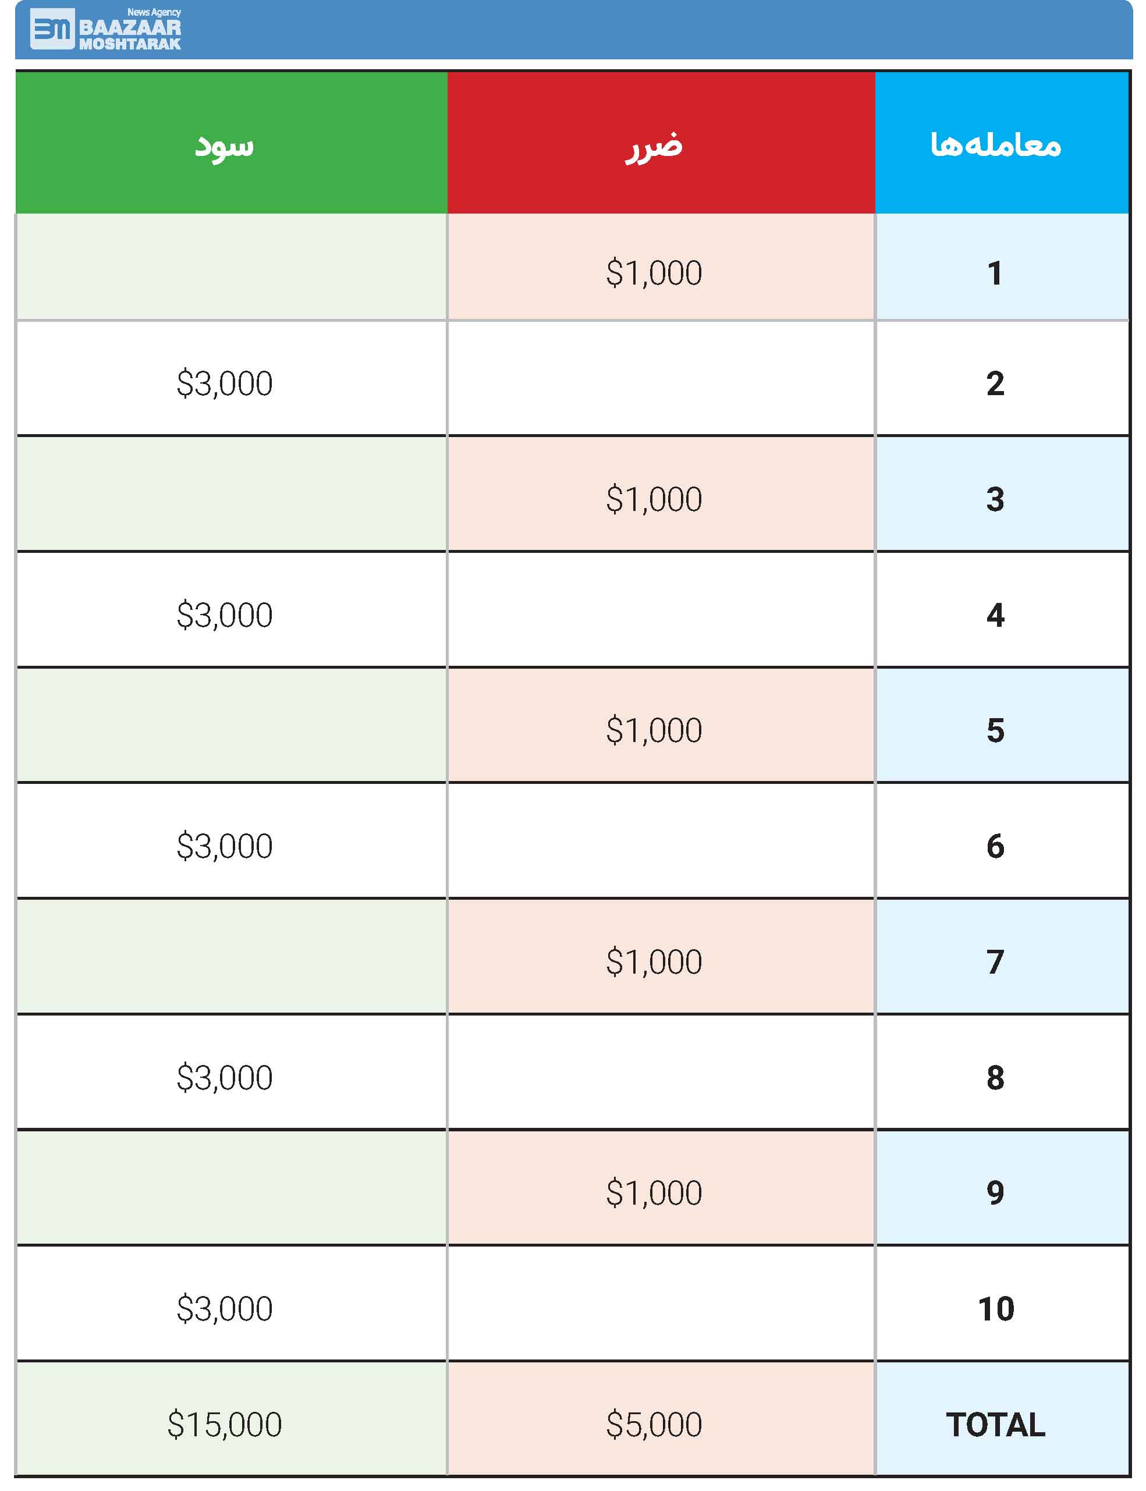Click the $3,000 profit in row 10
This screenshot has height=1491, width=1146.
click(x=225, y=1309)
